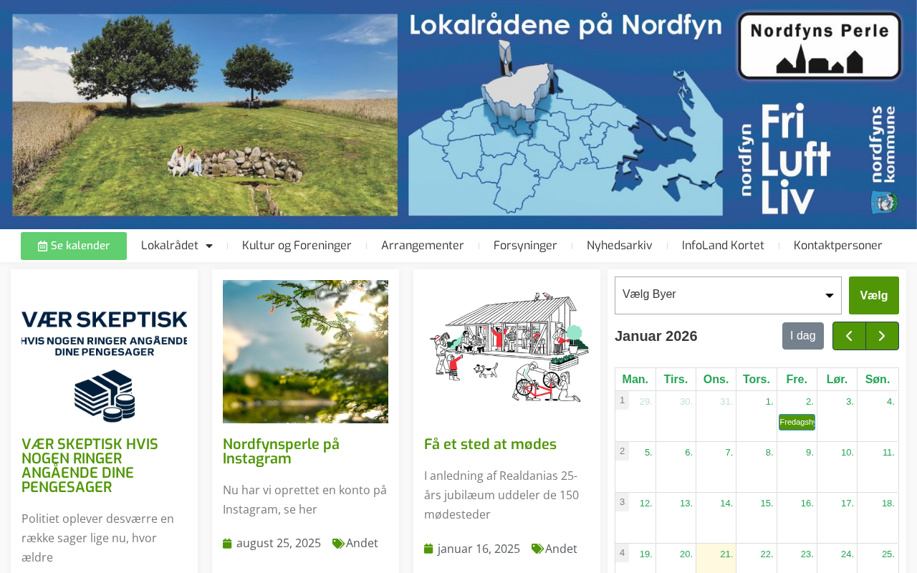The image size is (917, 573).
Task: Select December 31 in the calendar
Action: (x=726, y=402)
